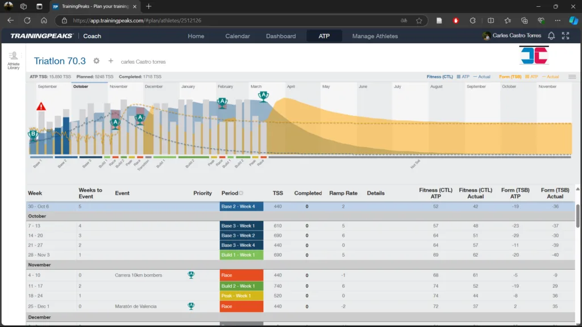
Task: Toggle the Fitness Actual legend series
Action: coord(481,77)
